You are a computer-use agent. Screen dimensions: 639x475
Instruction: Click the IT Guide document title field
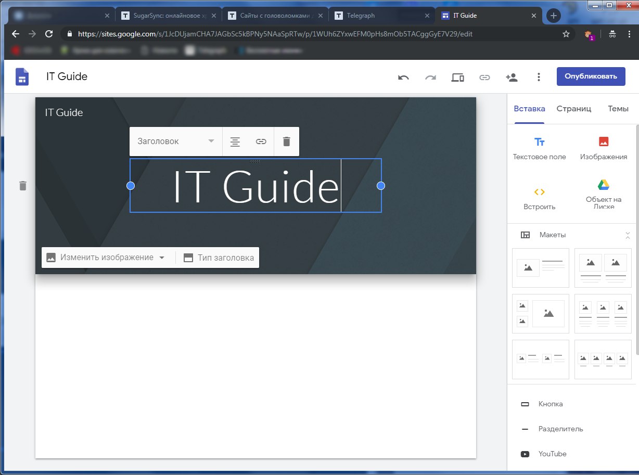[67, 76]
